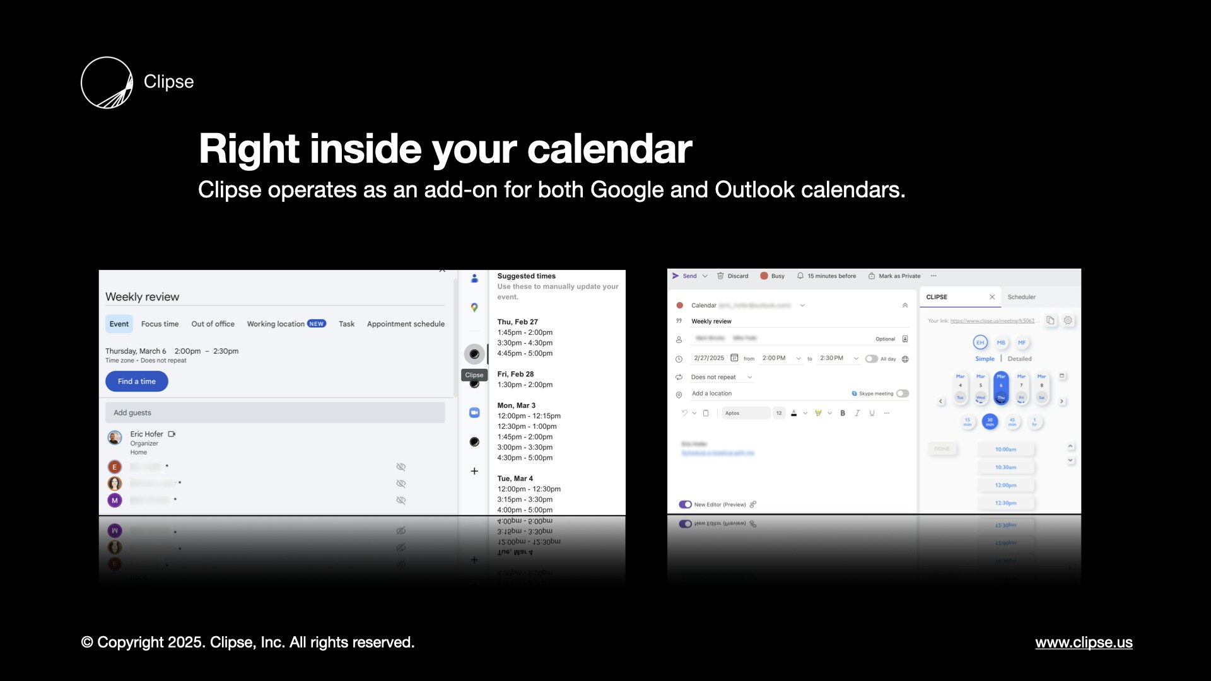Open Clipse calendar view icon beside dates
Image resolution: width=1211 pixels, height=681 pixels.
tap(1062, 376)
